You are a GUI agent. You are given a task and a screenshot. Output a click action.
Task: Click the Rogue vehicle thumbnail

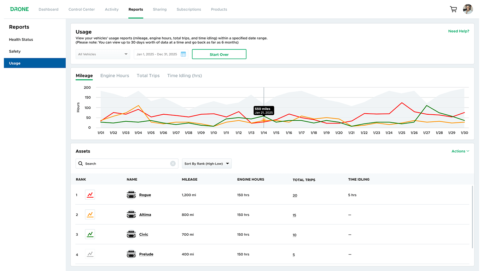click(x=131, y=194)
